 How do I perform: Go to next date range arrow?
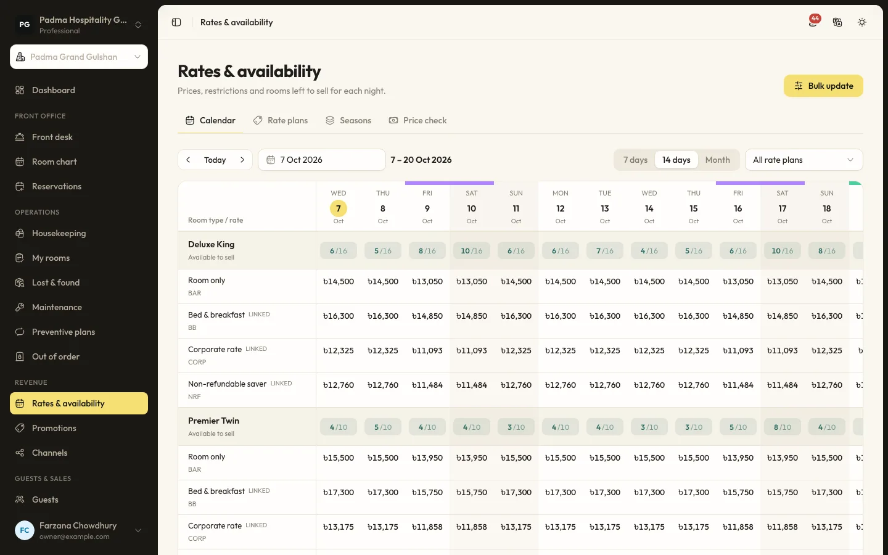click(x=242, y=160)
